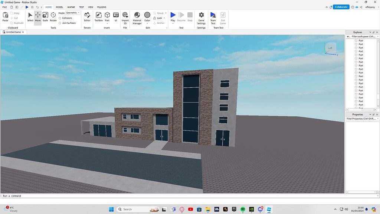The height and width of the screenshot is (214, 380).
Task: Open Spotify from the taskbar
Action: (243, 209)
